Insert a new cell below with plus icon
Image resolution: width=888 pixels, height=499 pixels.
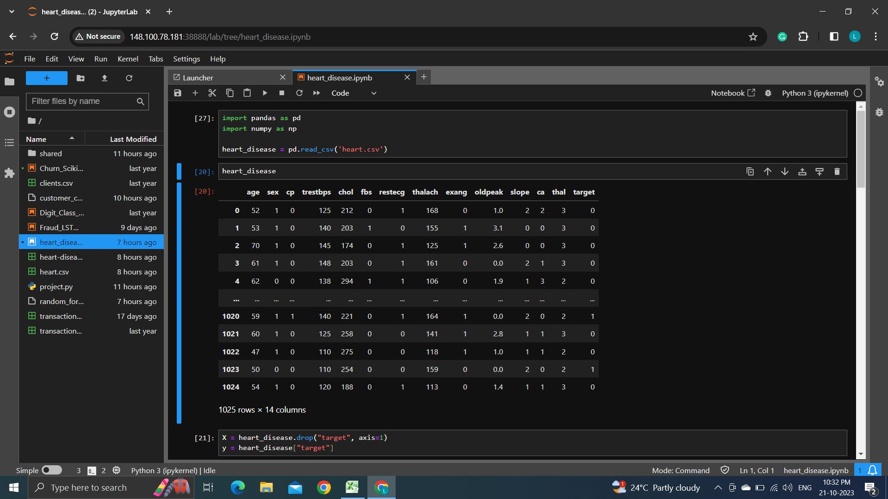pyautogui.click(x=195, y=93)
